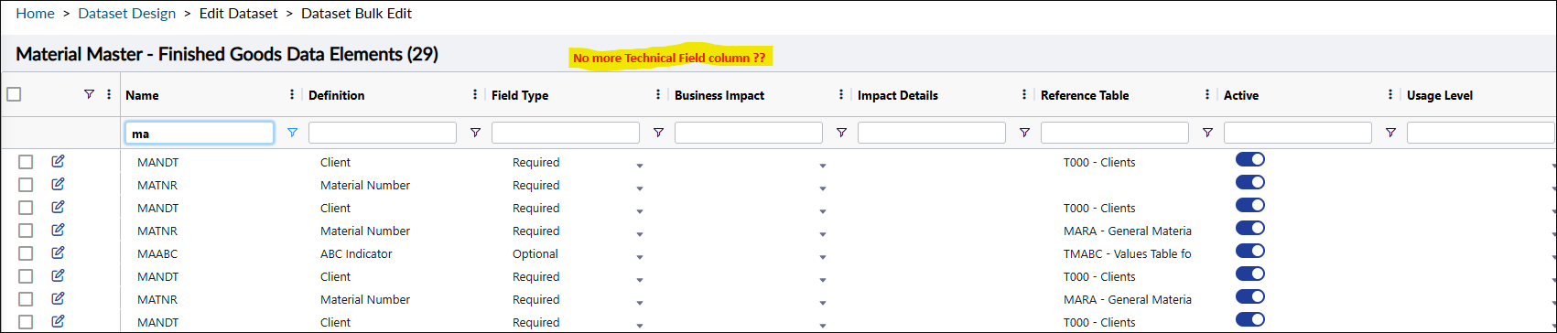Click the filter icon next to Field Type filter box
The width and height of the screenshot is (1557, 333).
pos(658,133)
